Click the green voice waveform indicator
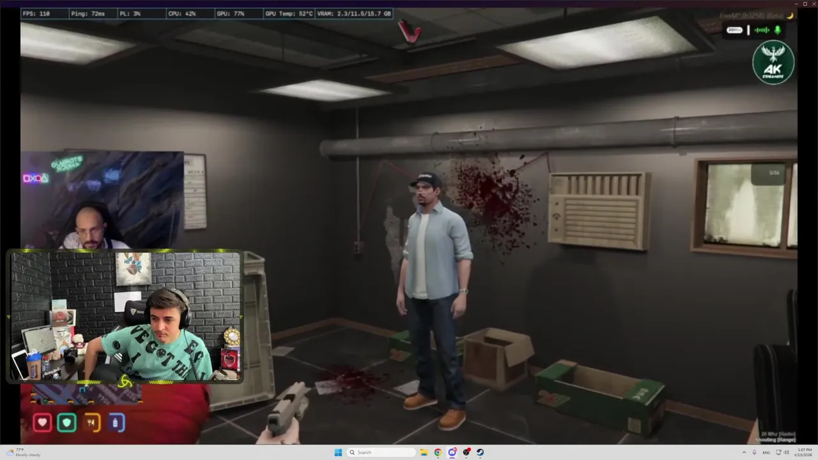818x460 pixels. tap(762, 30)
